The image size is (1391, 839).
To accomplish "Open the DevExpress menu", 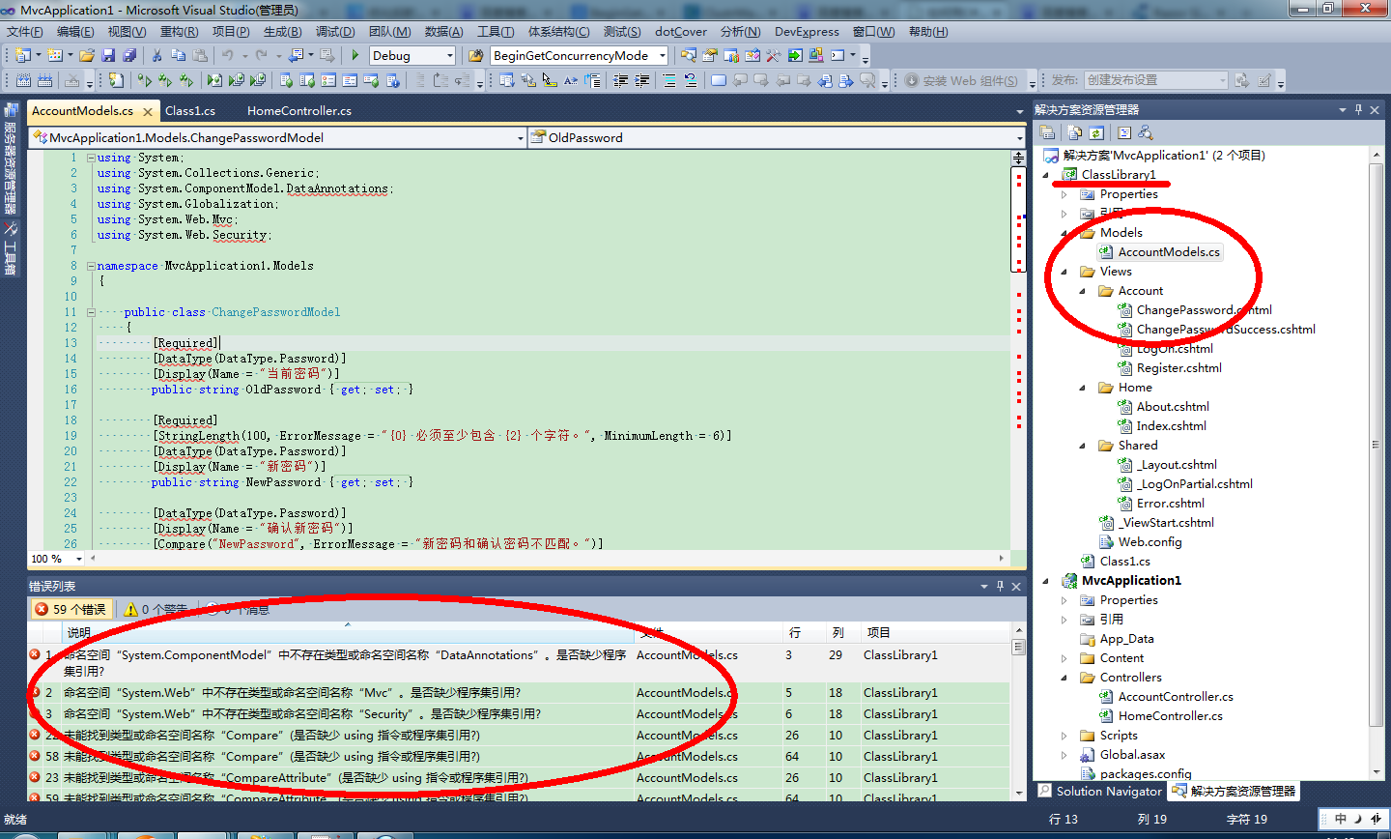I will tap(807, 32).
